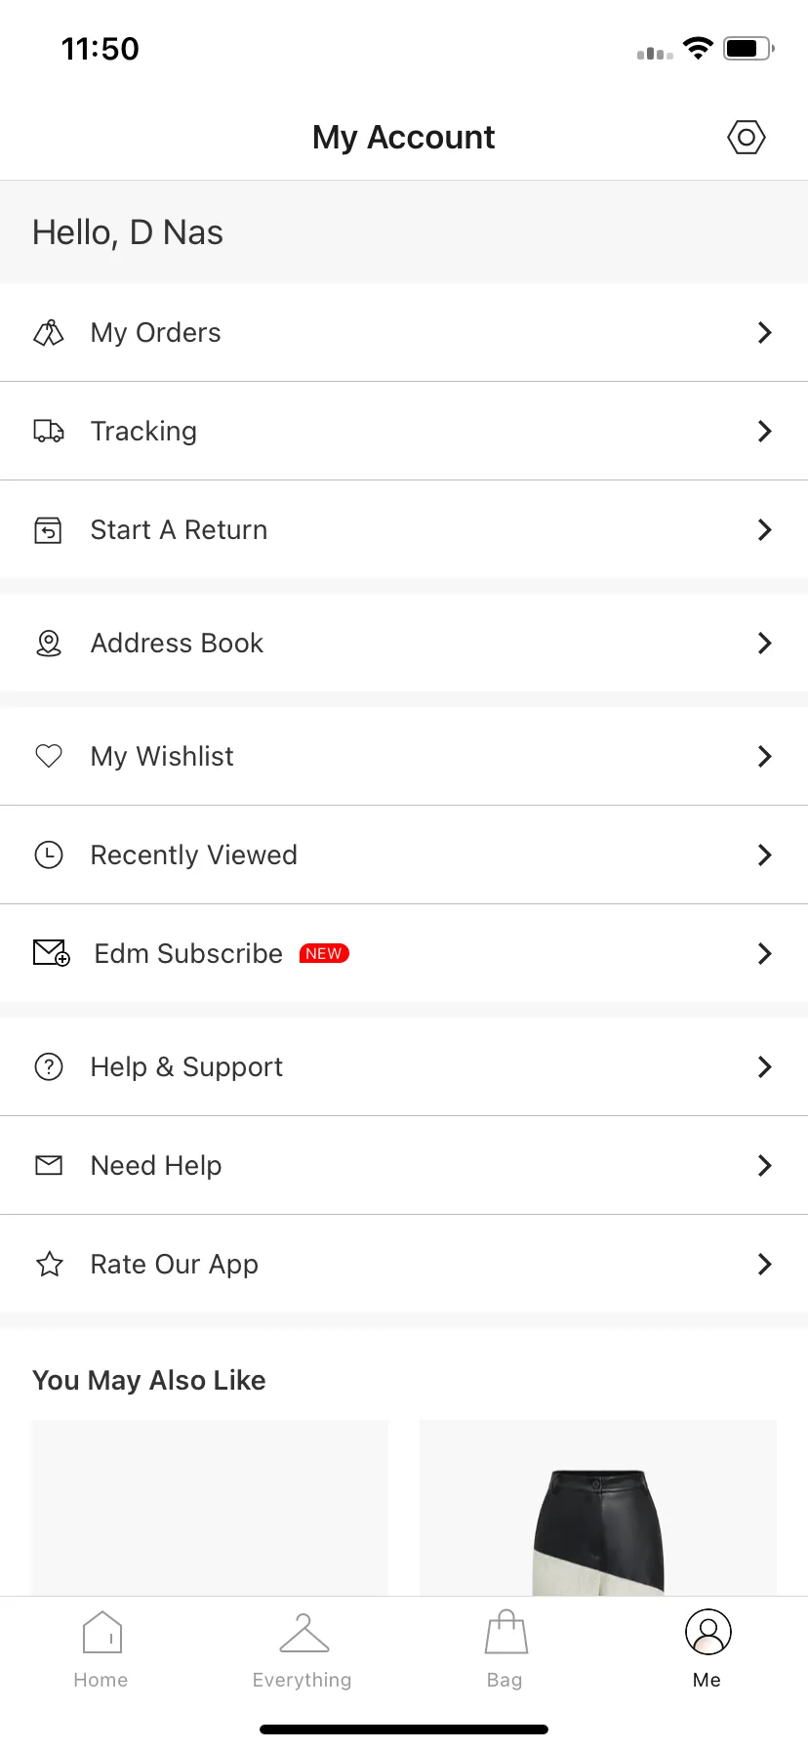This screenshot has height=1750, width=808.
Task: Open the black leather skirt product thumbnail
Action: [x=598, y=1508]
